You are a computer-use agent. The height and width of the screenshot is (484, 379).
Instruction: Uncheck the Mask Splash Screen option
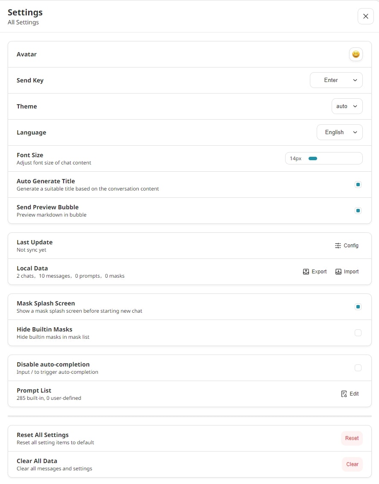358,307
